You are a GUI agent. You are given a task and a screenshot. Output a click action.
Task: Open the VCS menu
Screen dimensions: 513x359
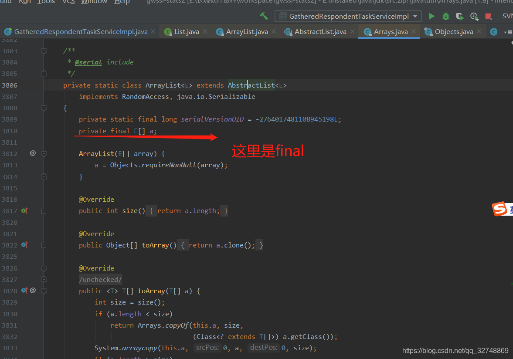pyautogui.click(x=68, y=2)
